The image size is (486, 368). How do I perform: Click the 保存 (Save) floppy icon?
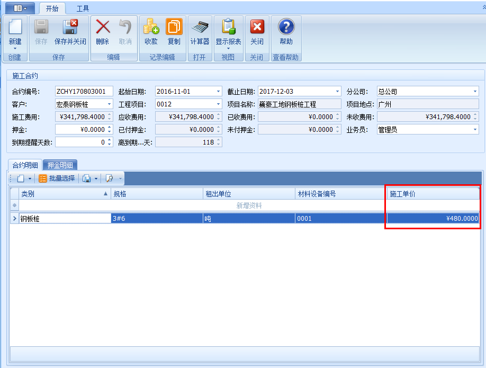[41, 26]
